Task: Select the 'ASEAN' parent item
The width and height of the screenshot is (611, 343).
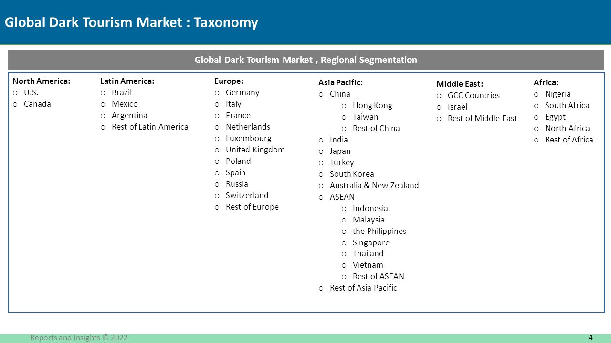Action: [x=342, y=197]
